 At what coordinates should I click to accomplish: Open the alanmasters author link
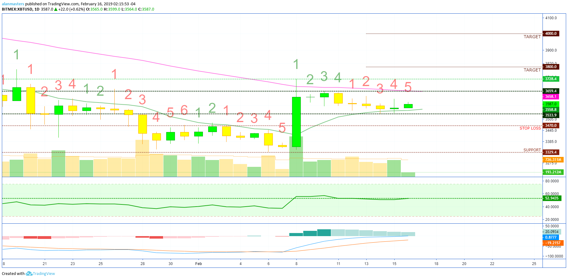click(13, 4)
